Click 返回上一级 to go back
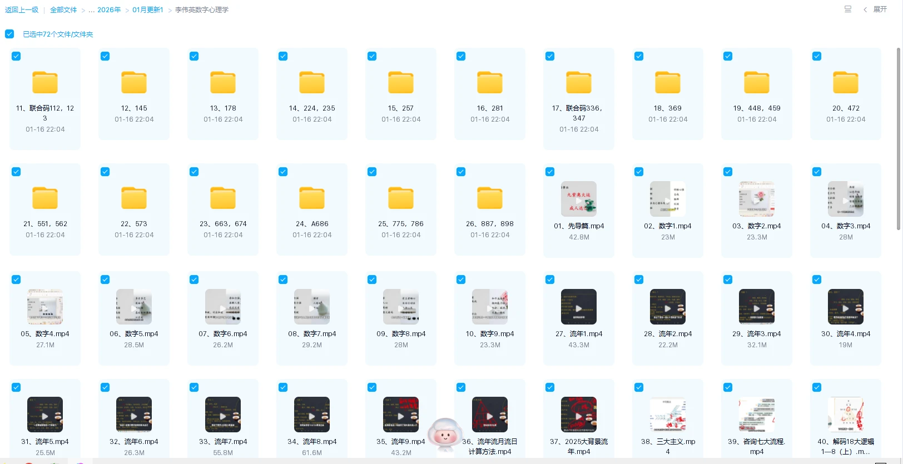Viewport: 903px width, 464px height. pyautogui.click(x=22, y=10)
